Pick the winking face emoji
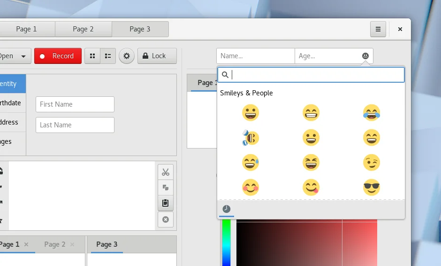Screen dimensions: 441x266 coord(372,163)
